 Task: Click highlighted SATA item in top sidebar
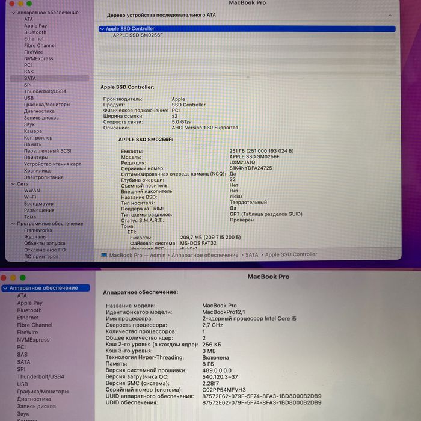(49, 78)
